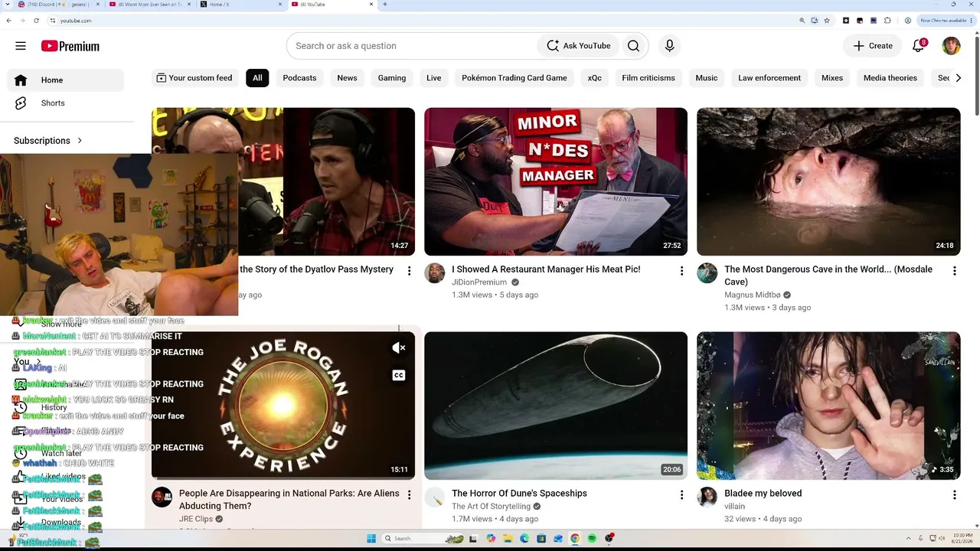This screenshot has width=980, height=551.
Task: Open the JiDionPremium channel avatar
Action: (x=435, y=273)
